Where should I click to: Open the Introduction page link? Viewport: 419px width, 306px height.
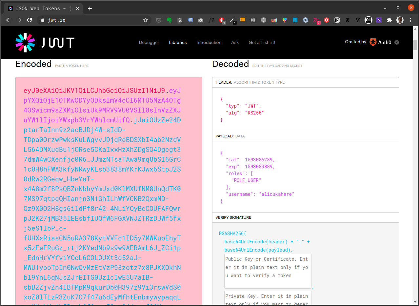pos(209,42)
